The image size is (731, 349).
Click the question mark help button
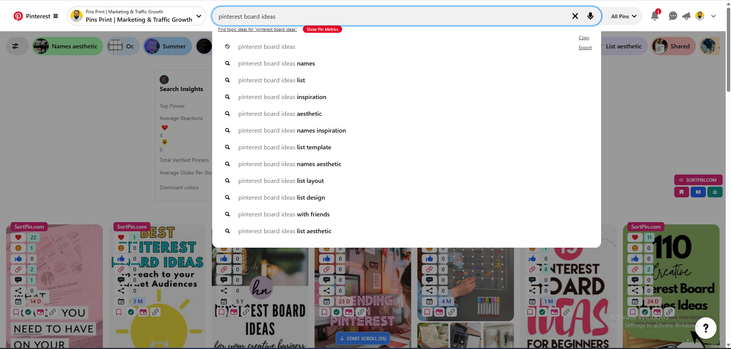tap(705, 328)
